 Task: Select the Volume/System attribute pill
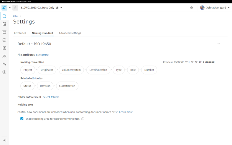click(x=71, y=70)
